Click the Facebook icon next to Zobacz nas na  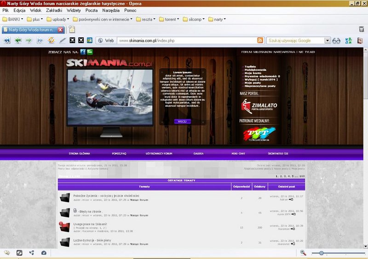(83, 52)
